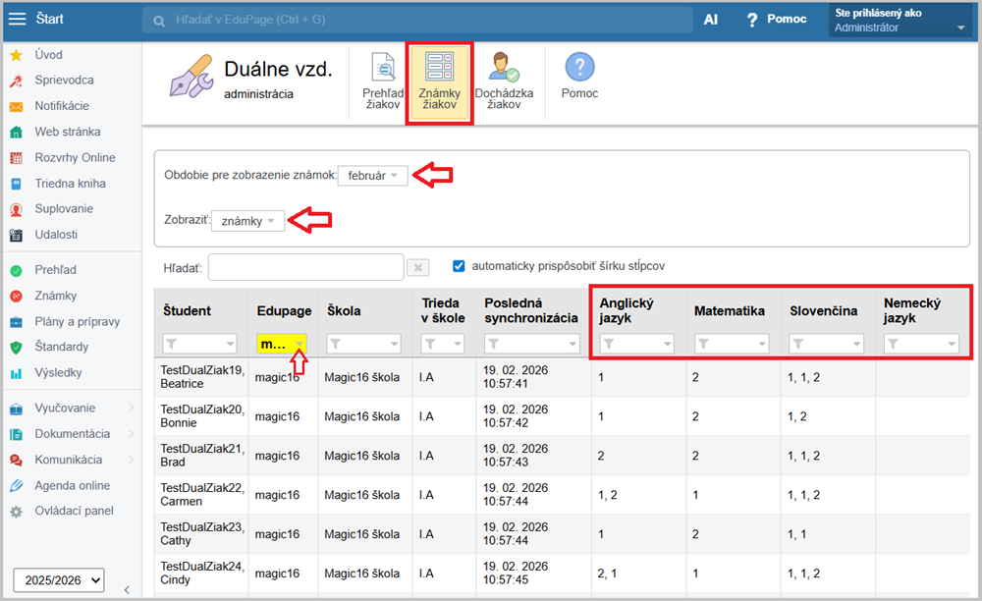982x601 pixels.
Task: Click the Pomoc link in top bar
Action: (x=776, y=19)
